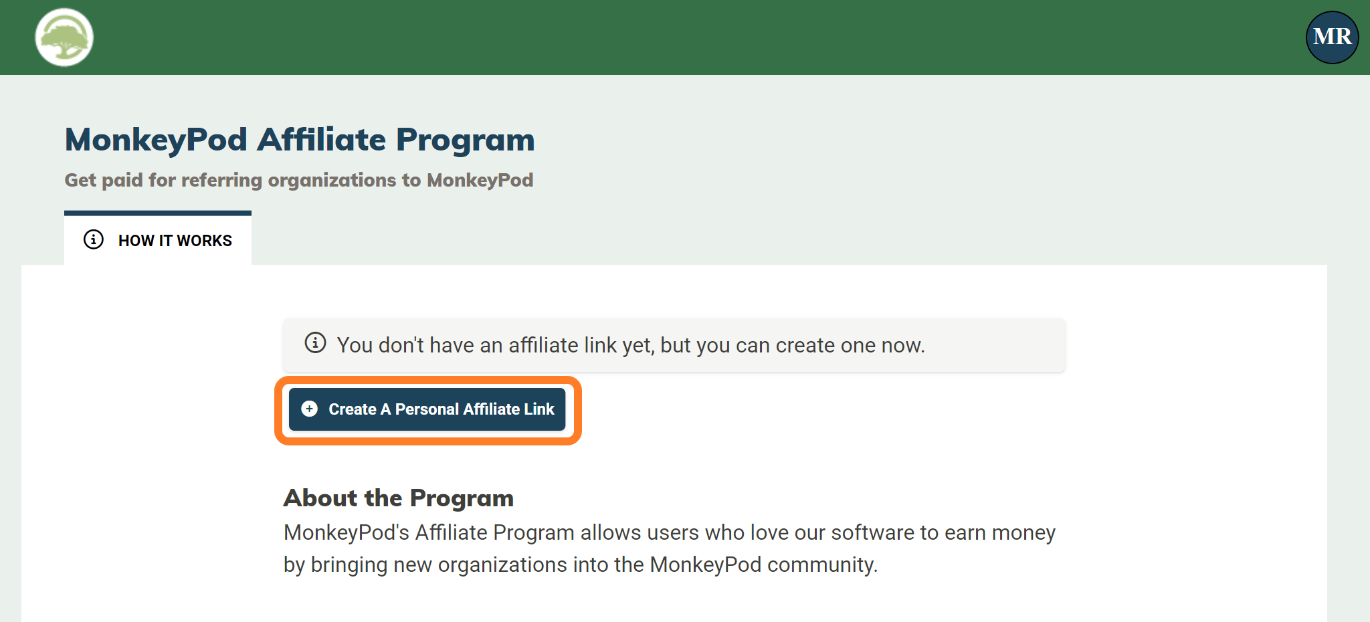Click the info icon in the affiliate link notice
The image size is (1370, 622).
pos(315,343)
